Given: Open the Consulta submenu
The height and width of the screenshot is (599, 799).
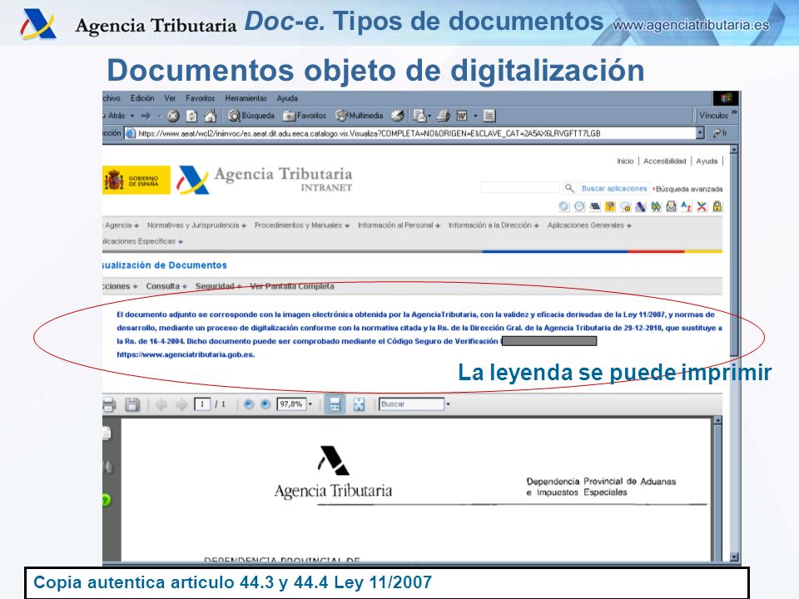Looking at the screenshot, I should [166, 286].
